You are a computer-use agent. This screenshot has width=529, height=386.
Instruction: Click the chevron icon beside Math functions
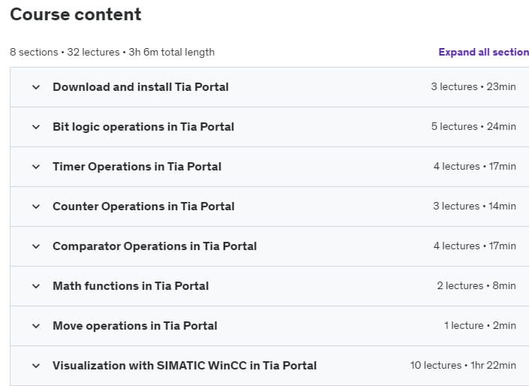tap(35, 286)
